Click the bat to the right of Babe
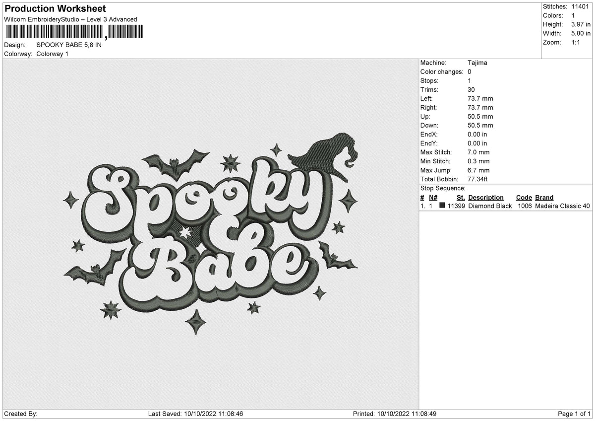Image resolution: width=595 pixels, height=421 pixels. 337,256
